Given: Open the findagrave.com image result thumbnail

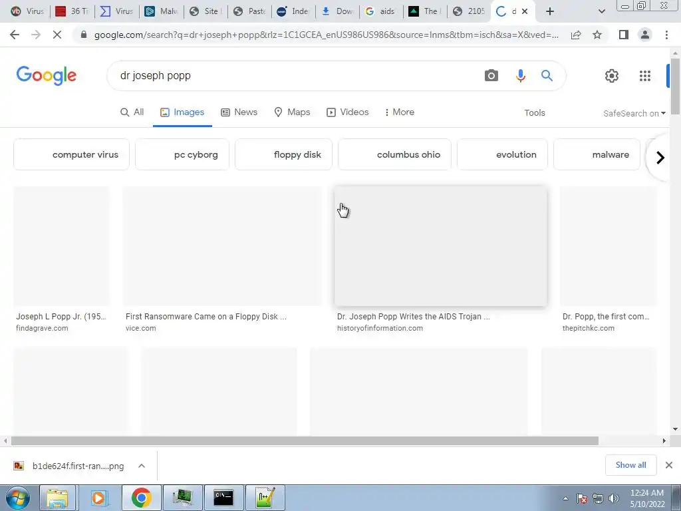Looking at the screenshot, I should 61,246.
